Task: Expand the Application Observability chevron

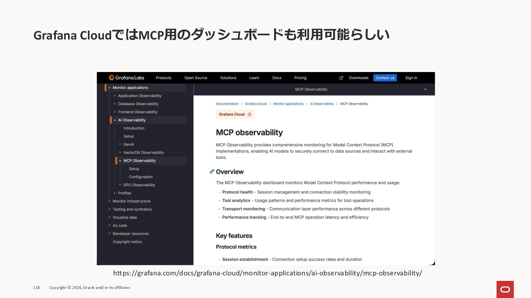Action: [115, 96]
